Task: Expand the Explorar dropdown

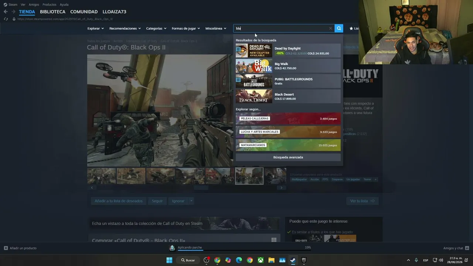Action: [96, 28]
